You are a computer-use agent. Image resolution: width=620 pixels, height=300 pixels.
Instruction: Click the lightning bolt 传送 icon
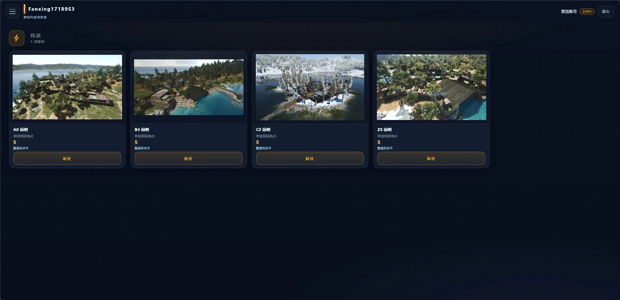17,38
